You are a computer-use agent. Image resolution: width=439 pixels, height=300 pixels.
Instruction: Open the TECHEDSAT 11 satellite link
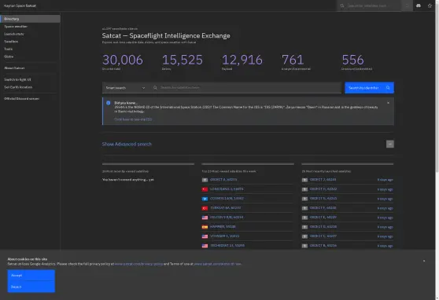227,246
